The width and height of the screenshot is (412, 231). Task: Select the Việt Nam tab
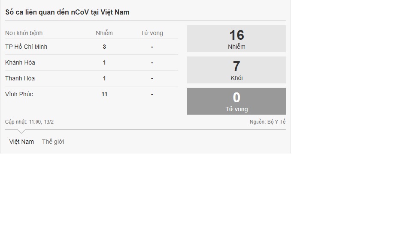(21, 142)
